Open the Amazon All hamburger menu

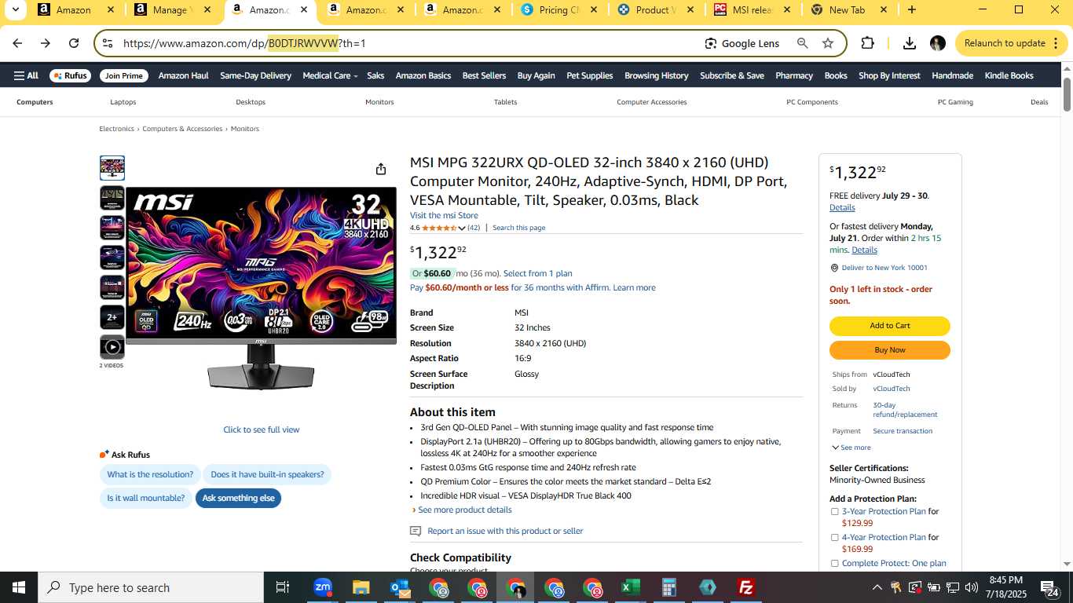click(x=26, y=75)
